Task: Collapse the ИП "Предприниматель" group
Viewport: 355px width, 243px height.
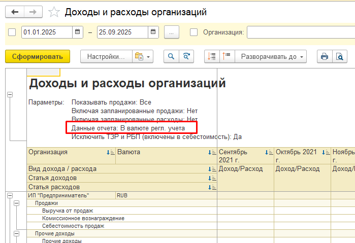Action: click(9, 195)
